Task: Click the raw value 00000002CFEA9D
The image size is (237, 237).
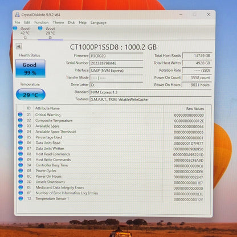Action: 189,160
